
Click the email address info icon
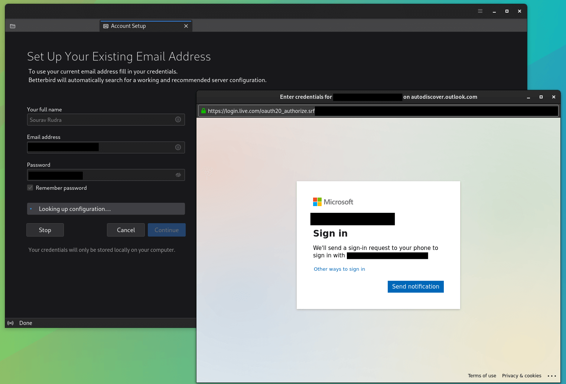pyautogui.click(x=178, y=147)
